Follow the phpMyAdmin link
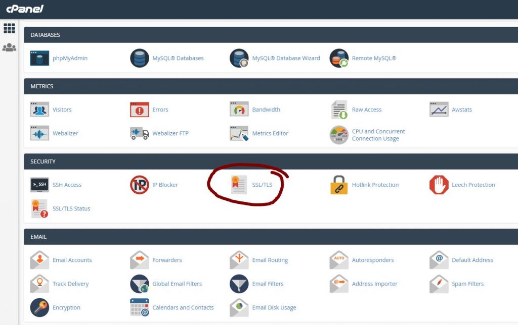 [x=70, y=59]
